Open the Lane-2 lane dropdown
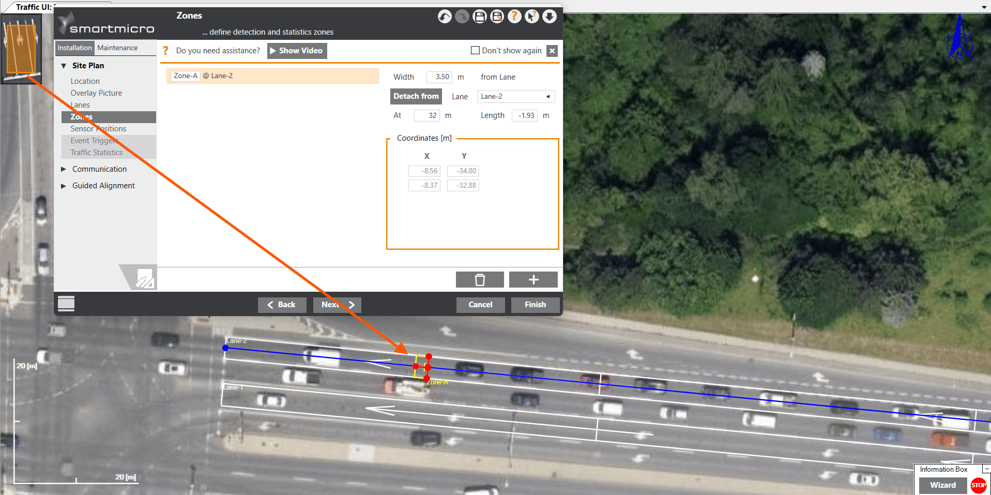 (x=516, y=97)
